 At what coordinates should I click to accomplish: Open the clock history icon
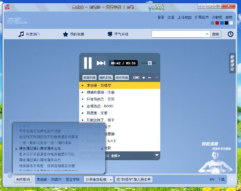pos(231,34)
